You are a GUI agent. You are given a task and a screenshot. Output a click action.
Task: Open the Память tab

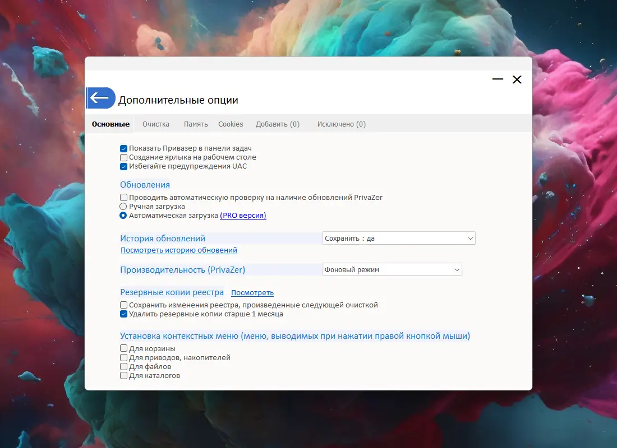[x=196, y=124]
